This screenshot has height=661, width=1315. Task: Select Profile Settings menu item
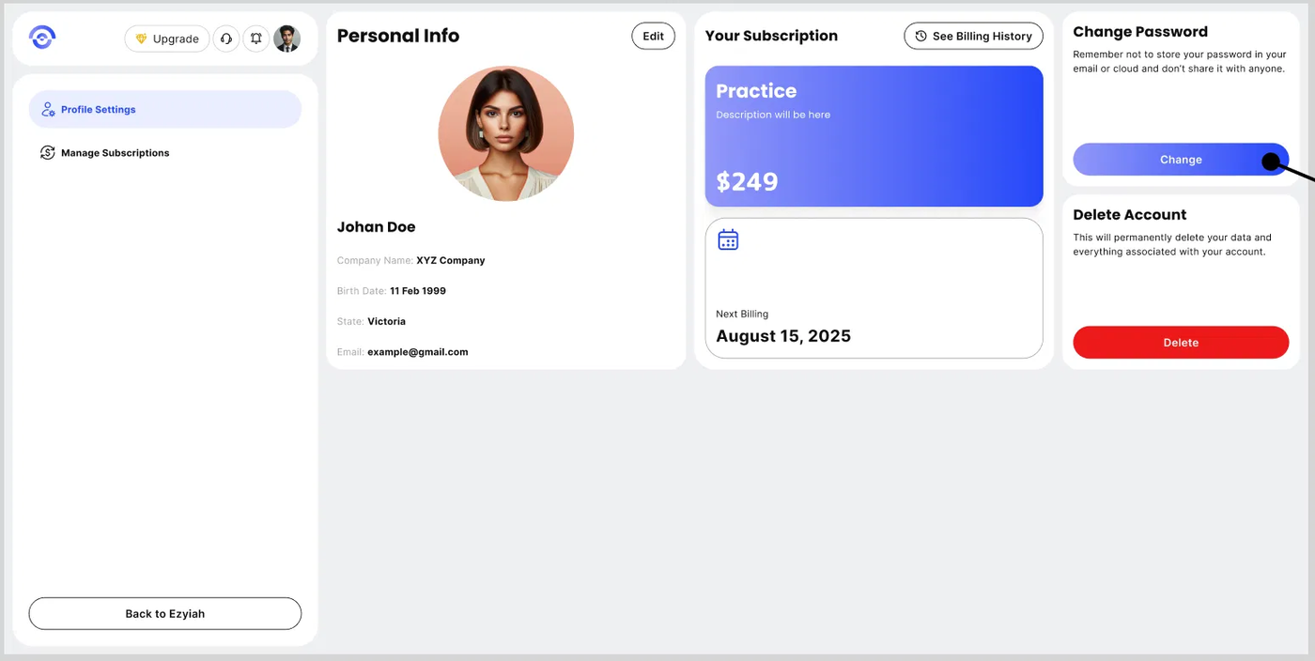pyautogui.click(x=165, y=109)
